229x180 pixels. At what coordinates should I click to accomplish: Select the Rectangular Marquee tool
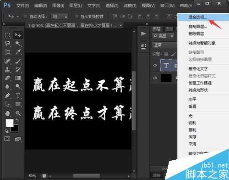coord(7,35)
